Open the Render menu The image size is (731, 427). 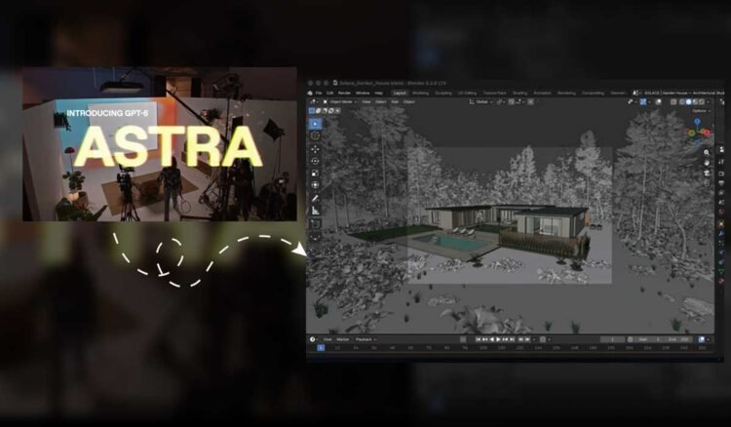pyautogui.click(x=344, y=94)
